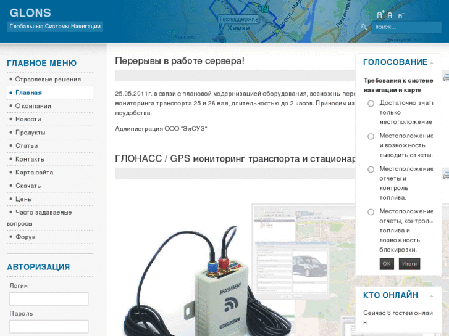
Task: Click the ГЛАВНОЕ МЕНЮ heading
Action: (42, 64)
